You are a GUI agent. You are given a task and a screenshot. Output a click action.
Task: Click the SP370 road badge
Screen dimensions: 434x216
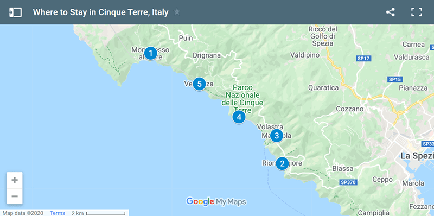[x=348, y=182]
